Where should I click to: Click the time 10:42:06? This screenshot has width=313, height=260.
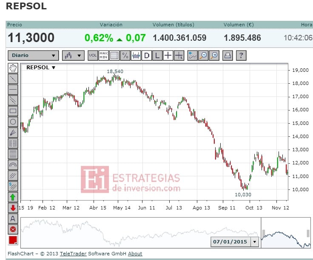pyautogui.click(x=298, y=38)
